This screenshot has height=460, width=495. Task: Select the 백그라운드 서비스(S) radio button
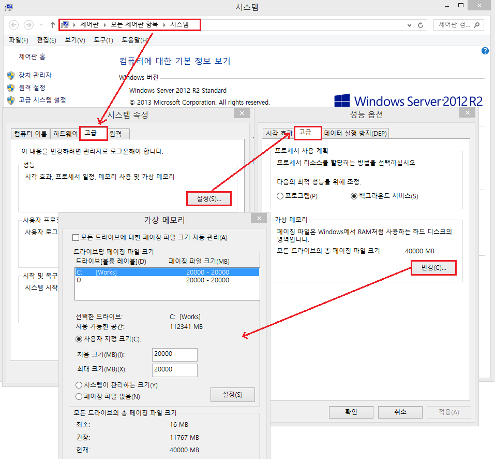[384, 196]
